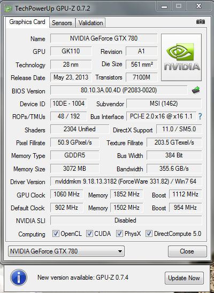
Task: Click the camera screenshot icon
Action: pyautogui.click(x=200, y=22)
